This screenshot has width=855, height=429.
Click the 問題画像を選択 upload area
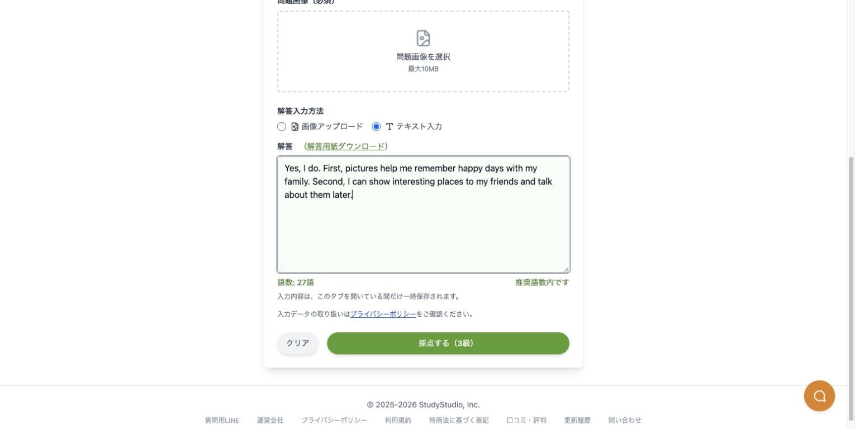click(x=423, y=51)
